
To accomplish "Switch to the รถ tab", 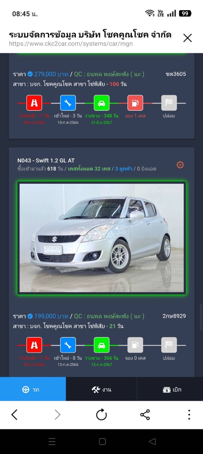I will 33,389.
